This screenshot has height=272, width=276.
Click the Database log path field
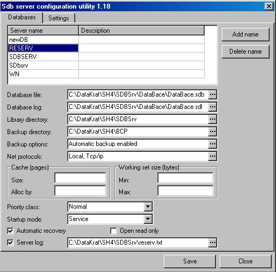138,107
